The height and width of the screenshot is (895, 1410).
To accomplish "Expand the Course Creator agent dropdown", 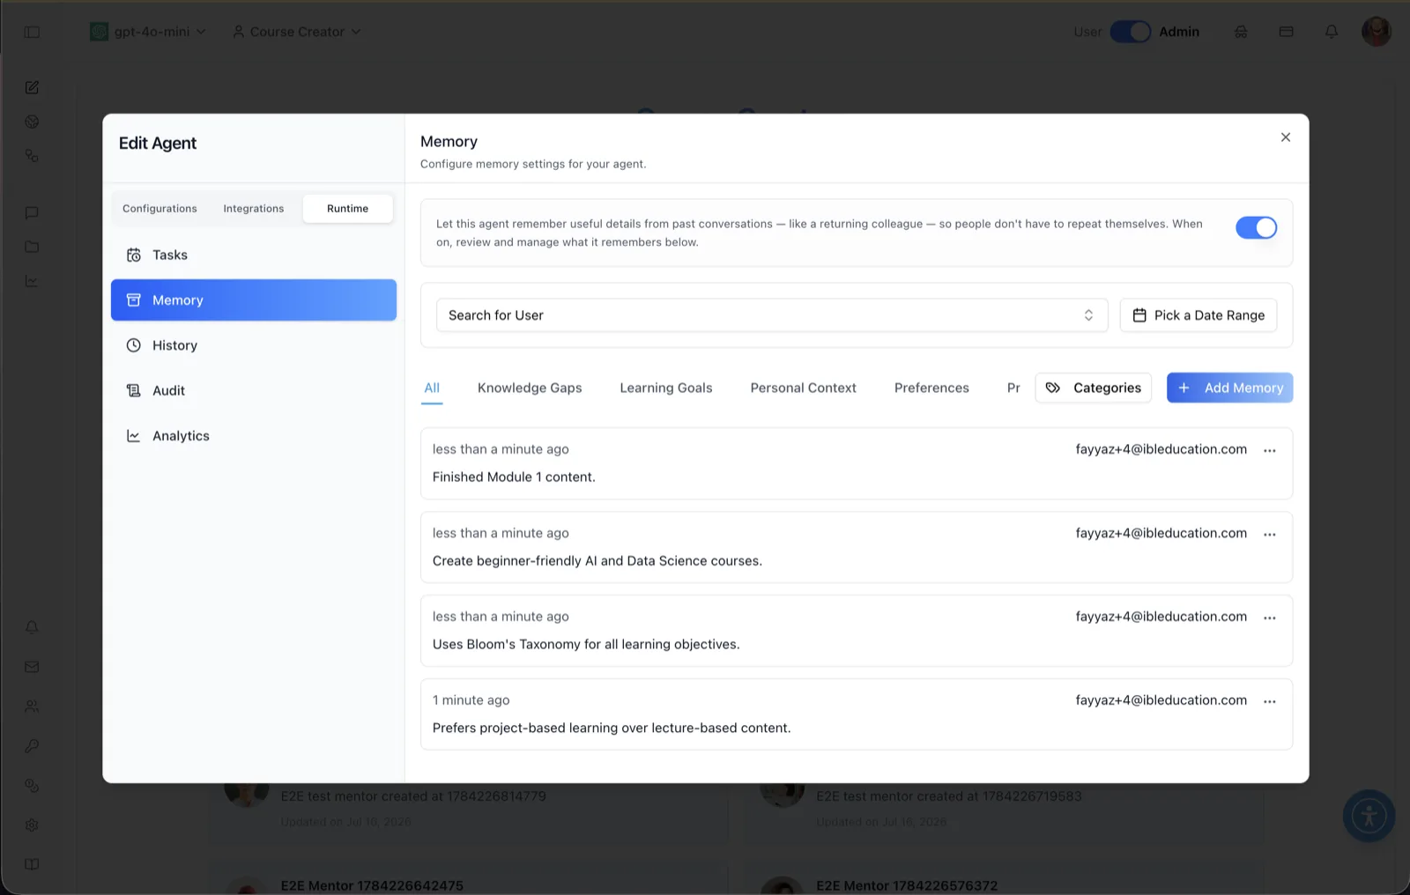I will (297, 32).
